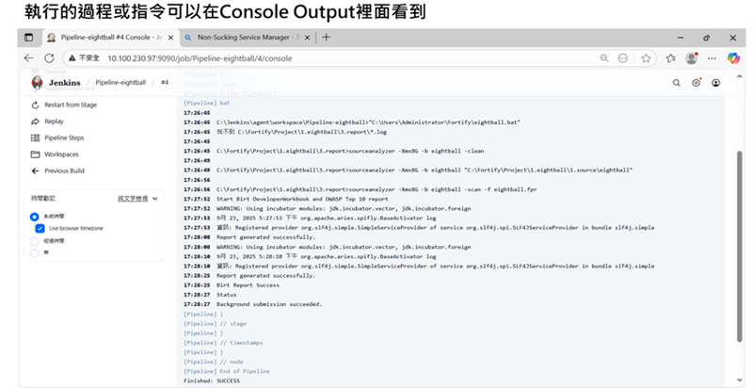Click the 'Birt Report Success' line

tap(248, 285)
